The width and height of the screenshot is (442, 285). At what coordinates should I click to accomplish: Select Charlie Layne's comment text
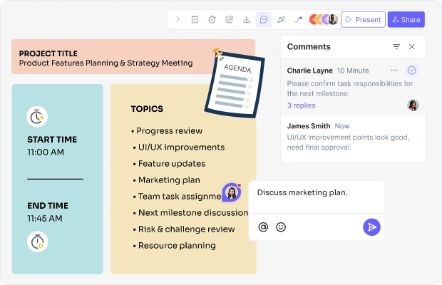tap(350, 88)
